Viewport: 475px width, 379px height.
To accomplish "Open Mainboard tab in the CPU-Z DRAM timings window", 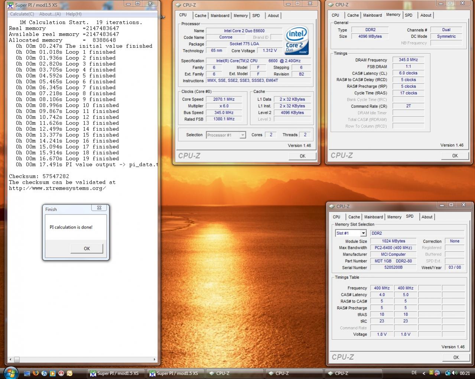I will (372, 15).
